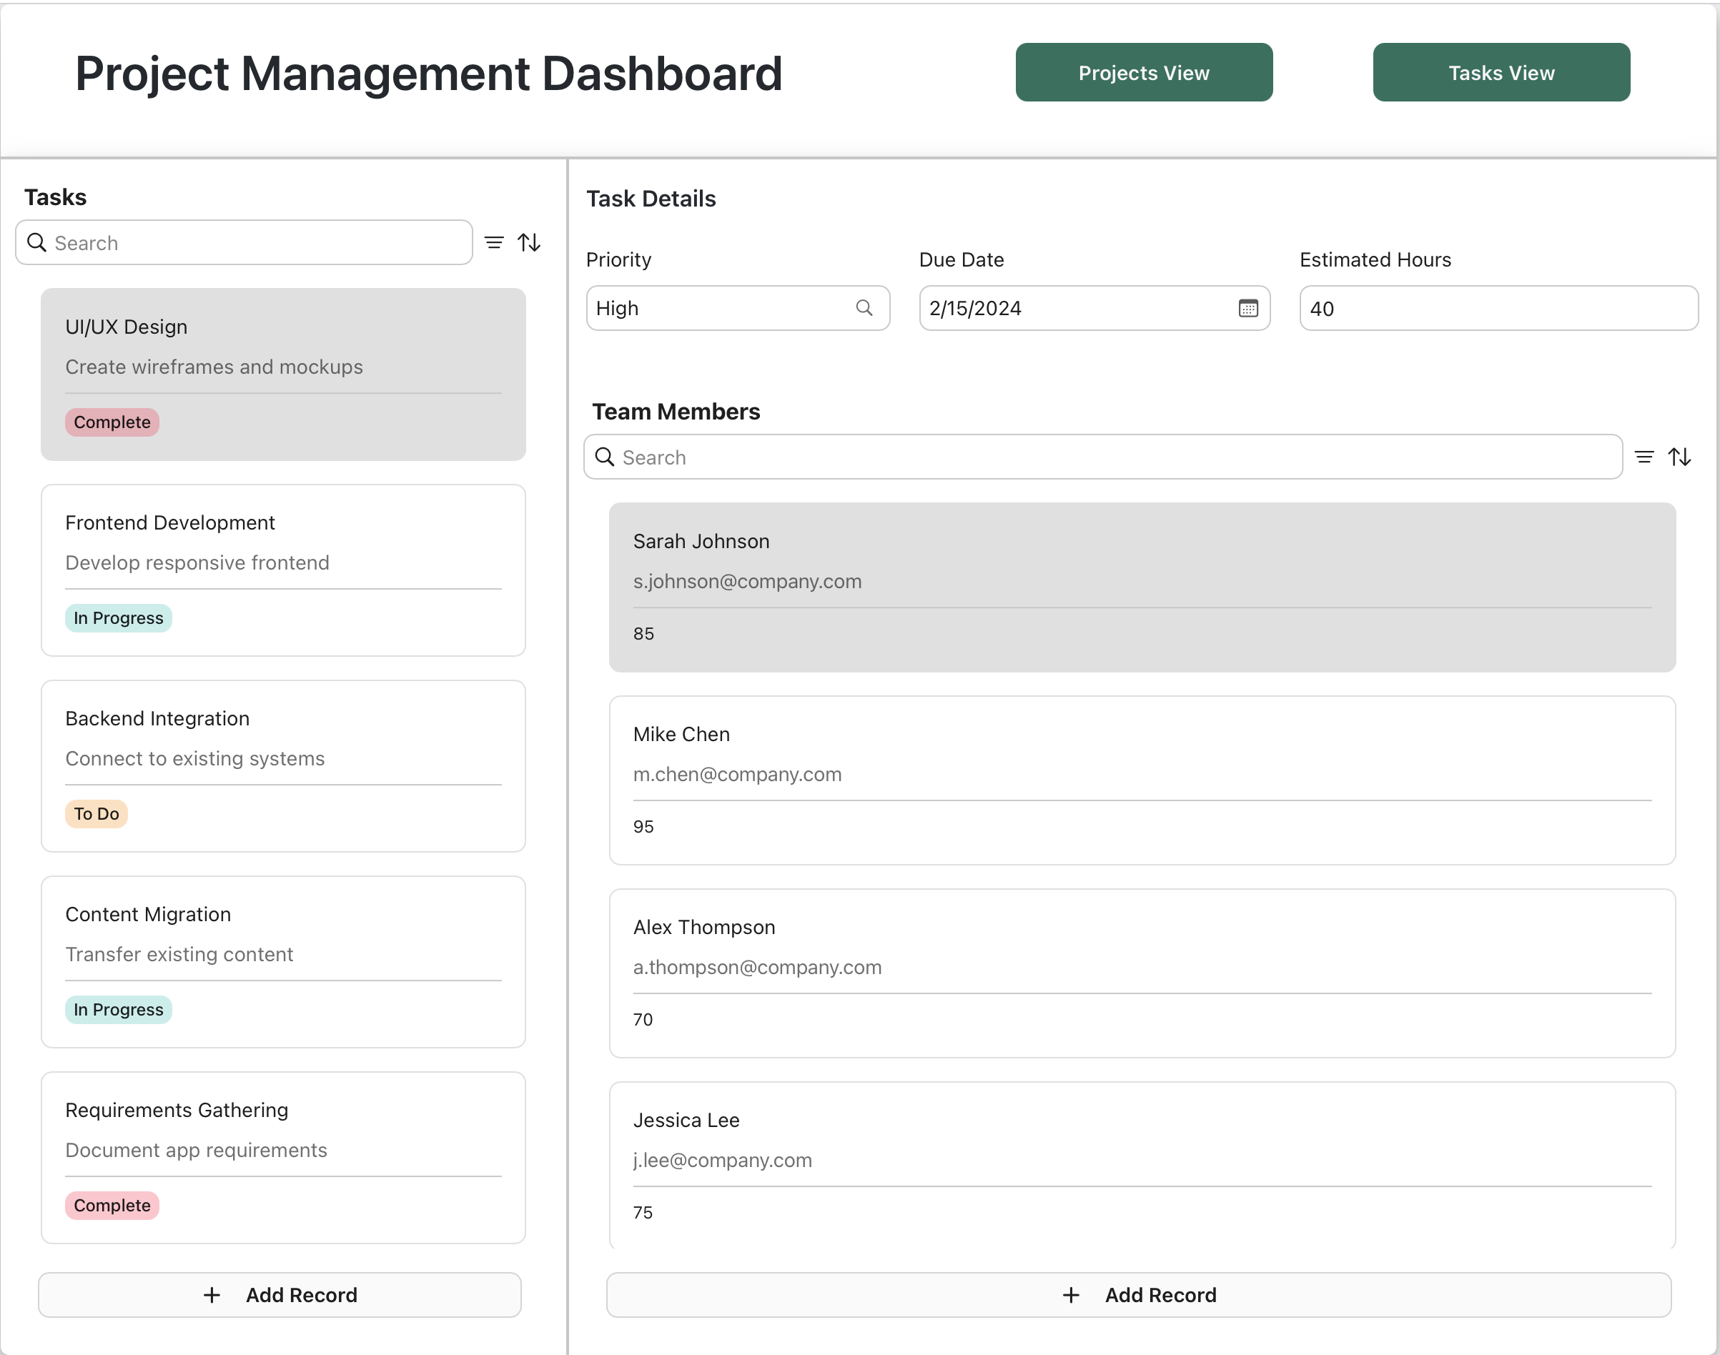Click the To Do status on Backend Integration
The width and height of the screenshot is (1720, 1355).
[96, 813]
